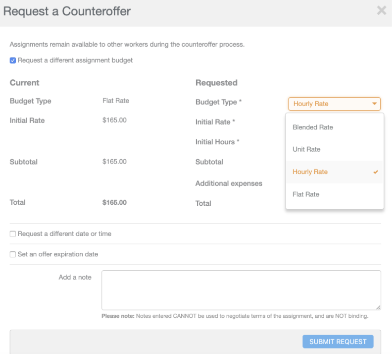This screenshot has width=392, height=357.
Task: Click the note box resize handle
Action: coord(379,307)
